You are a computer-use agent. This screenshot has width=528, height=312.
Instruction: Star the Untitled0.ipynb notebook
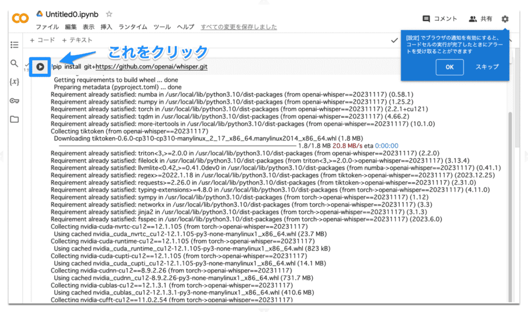(109, 14)
